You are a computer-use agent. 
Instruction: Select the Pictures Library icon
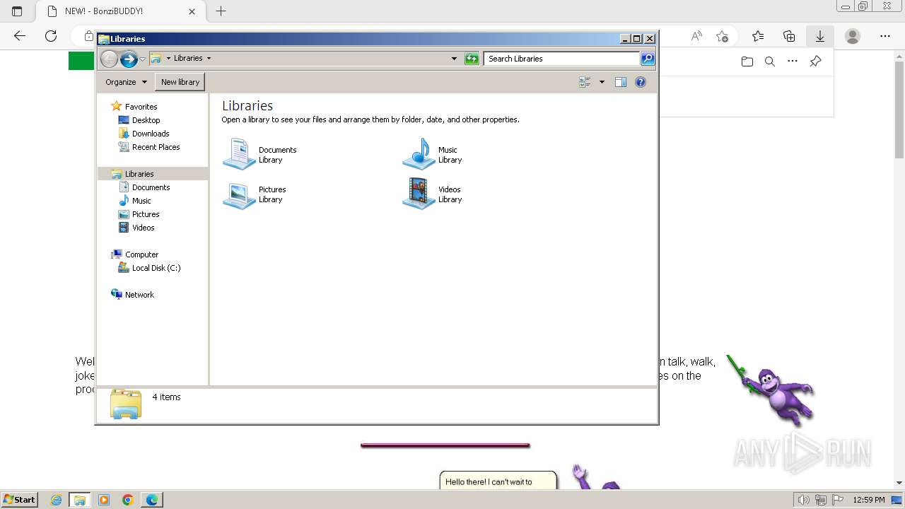(239, 194)
